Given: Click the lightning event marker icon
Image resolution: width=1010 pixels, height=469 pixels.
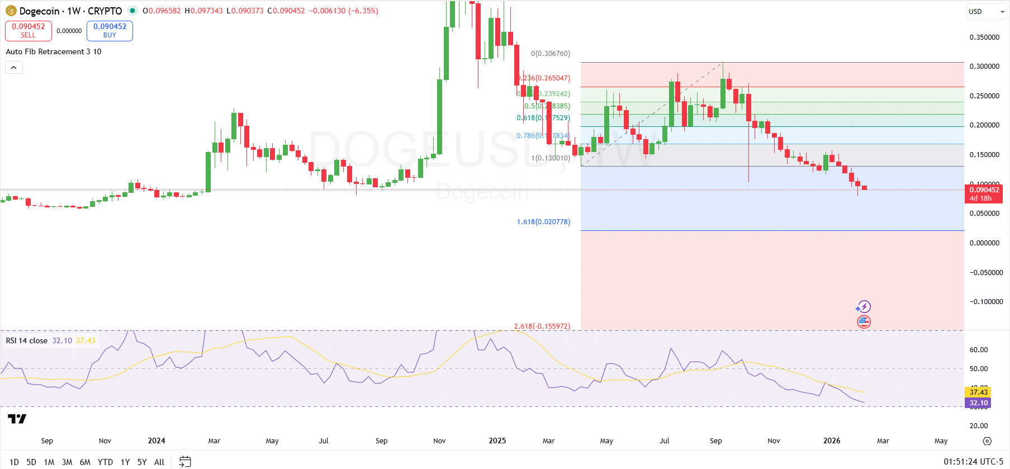Looking at the screenshot, I should pos(864,306).
